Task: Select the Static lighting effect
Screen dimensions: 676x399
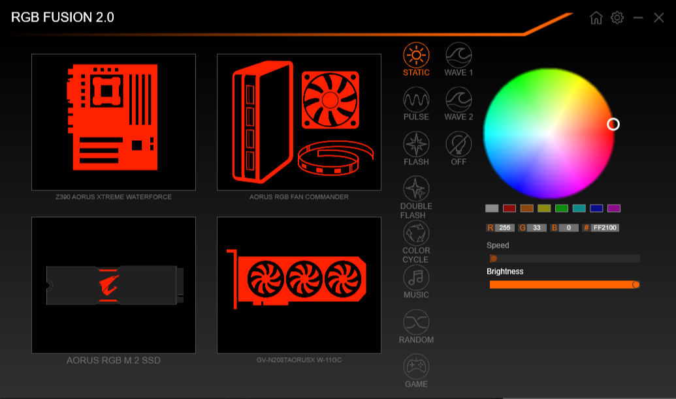Action: point(416,58)
